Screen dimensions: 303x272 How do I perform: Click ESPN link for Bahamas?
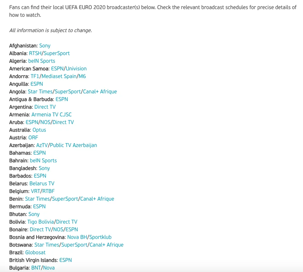[39, 153]
